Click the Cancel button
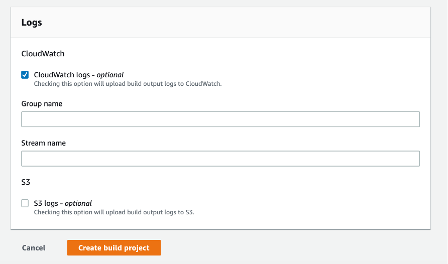The image size is (448, 264). click(x=34, y=248)
